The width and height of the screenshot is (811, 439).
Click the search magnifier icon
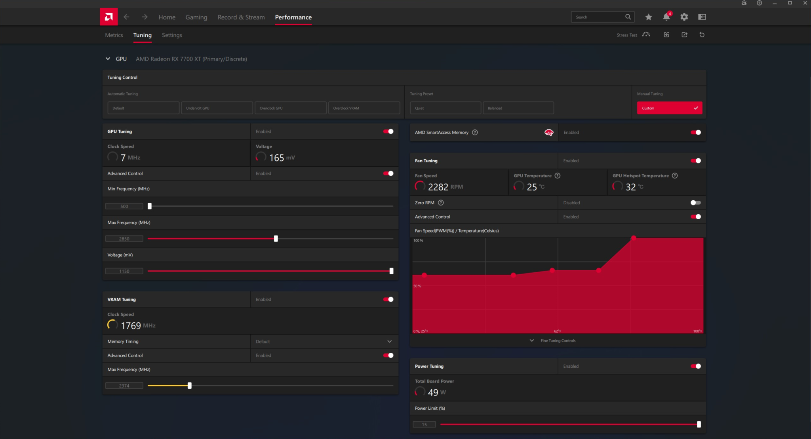click(x=628, y=17)
